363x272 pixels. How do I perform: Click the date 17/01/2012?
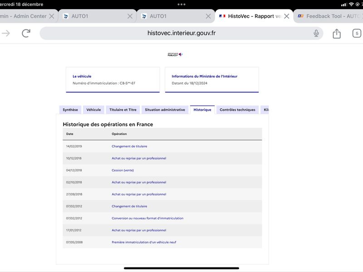pyautogui.click(x=74, y=230)
